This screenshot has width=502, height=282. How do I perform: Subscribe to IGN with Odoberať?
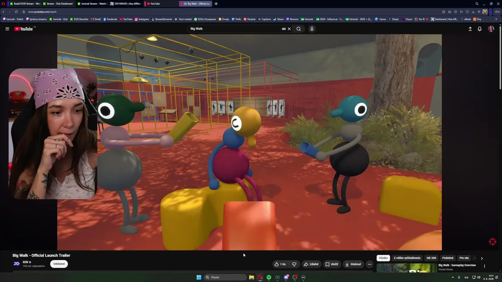click(x=59, y=264)
